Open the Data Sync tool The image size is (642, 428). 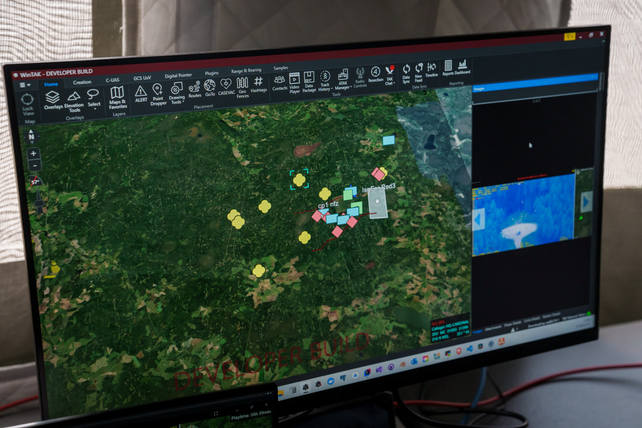pyautogui.click(x=406, y=74)
